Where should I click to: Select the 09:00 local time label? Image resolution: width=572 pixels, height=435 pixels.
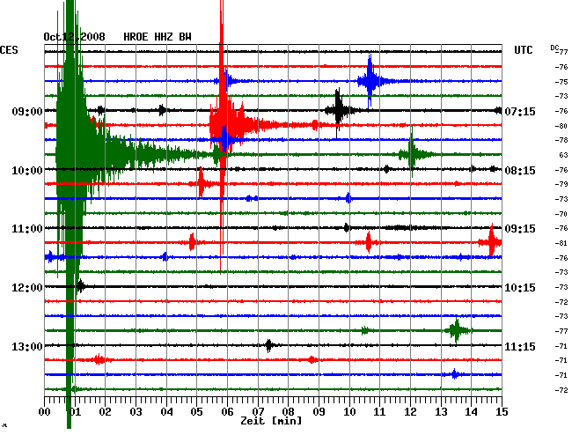(27, 111)
